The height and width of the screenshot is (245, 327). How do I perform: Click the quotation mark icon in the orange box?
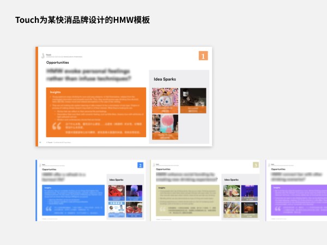[55, 126]
